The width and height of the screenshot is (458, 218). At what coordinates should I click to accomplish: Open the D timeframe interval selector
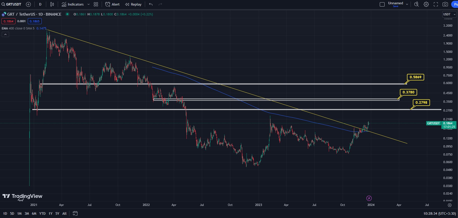[40, 4]
